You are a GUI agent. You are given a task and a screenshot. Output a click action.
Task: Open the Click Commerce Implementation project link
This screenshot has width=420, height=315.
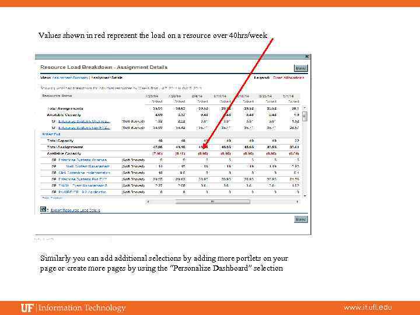point(85,173)
